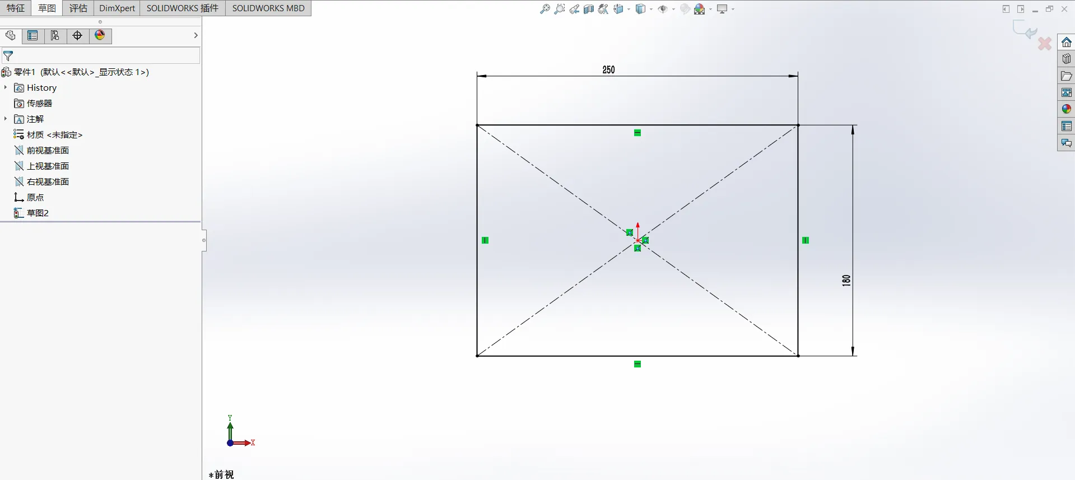The height and width of the screenshot is (480, 1075).
Task: Open the DisplayManager color ball tab
Action: coord(100,36)
